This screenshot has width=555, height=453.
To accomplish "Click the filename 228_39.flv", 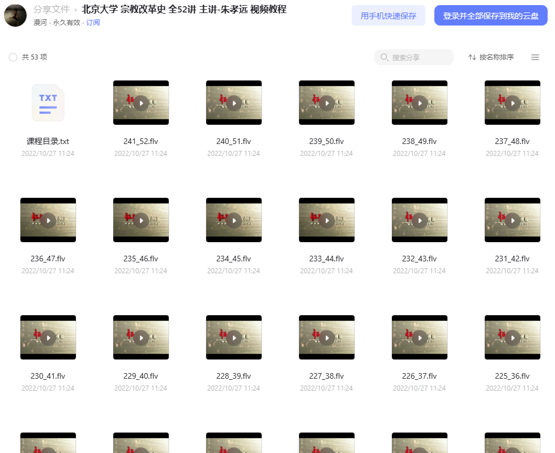I will [x=234, y=376].
